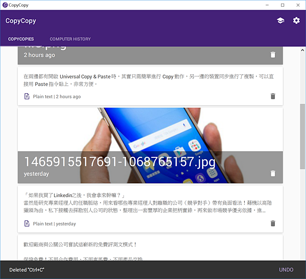The width and height of the screenshot is (306, 279).
Task: Click the 'yesterday' label on the jpg card
Action: point(36,174)
